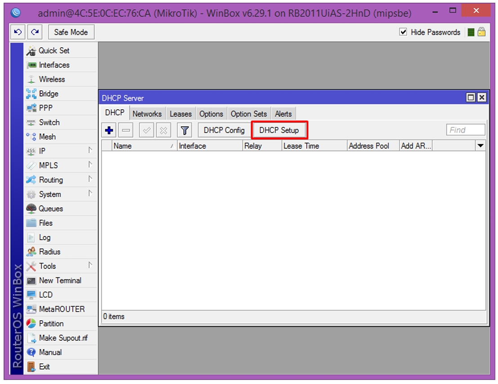The image size is (498, 384).
Task: Sort by the Lease Time column header
Action: pos(314,146)
